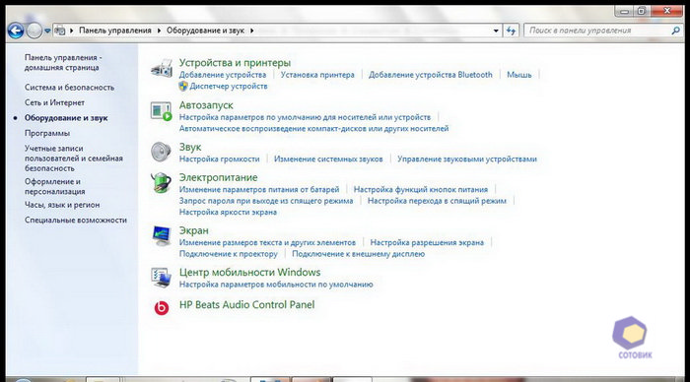
Task: Expand arrow after Панель управления breadcrumb
Action: tap(160, 31)
